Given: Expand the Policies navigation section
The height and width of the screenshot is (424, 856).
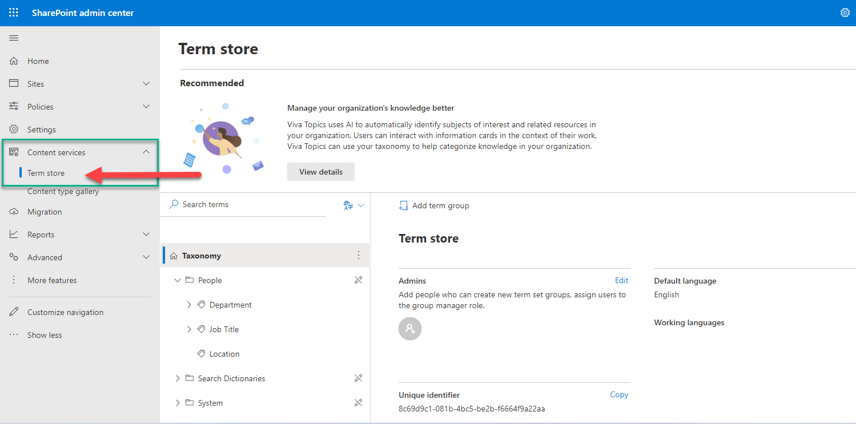Looking at the screenshot, I should (x=146, y=107).
